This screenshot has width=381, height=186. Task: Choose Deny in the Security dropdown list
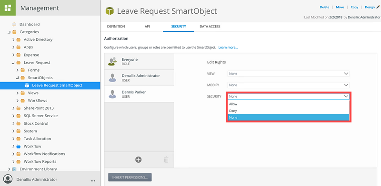click(x=289, y=111)
